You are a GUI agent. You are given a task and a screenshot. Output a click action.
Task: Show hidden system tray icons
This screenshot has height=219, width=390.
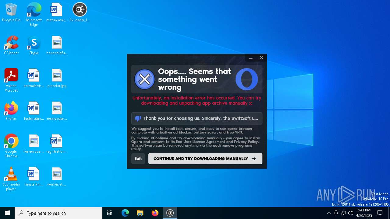328,213
